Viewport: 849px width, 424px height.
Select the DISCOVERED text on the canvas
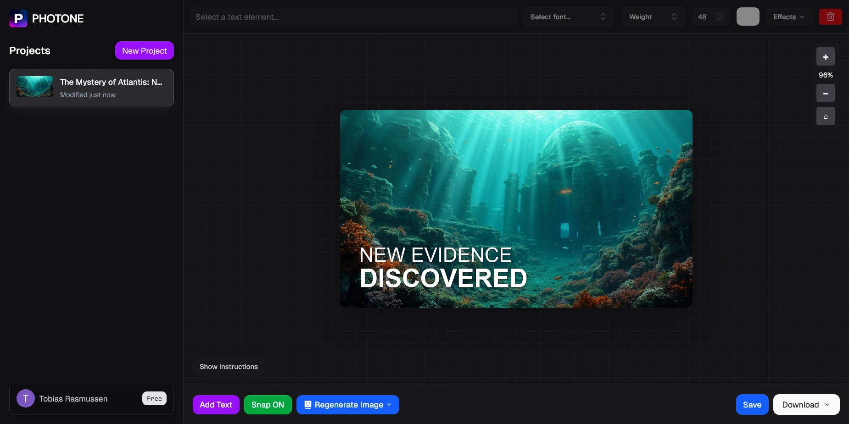click(x=443, y=278)
